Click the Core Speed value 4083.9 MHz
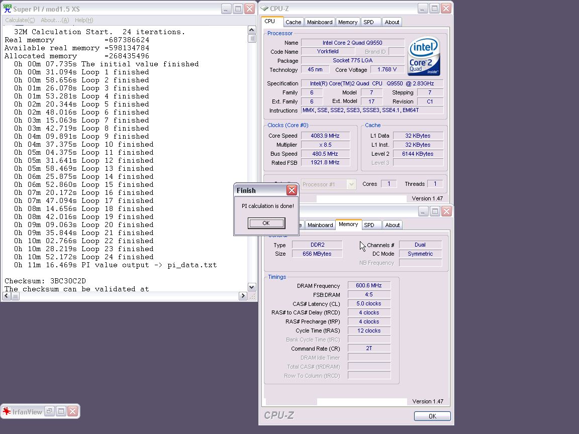The height and width of the screenshot is (434, 579). (x=325, y=136)
